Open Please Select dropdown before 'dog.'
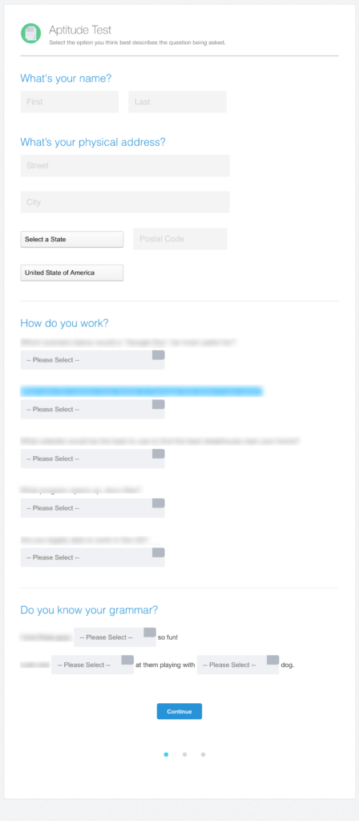Screen dimensions: 359x821 (238, 665)
